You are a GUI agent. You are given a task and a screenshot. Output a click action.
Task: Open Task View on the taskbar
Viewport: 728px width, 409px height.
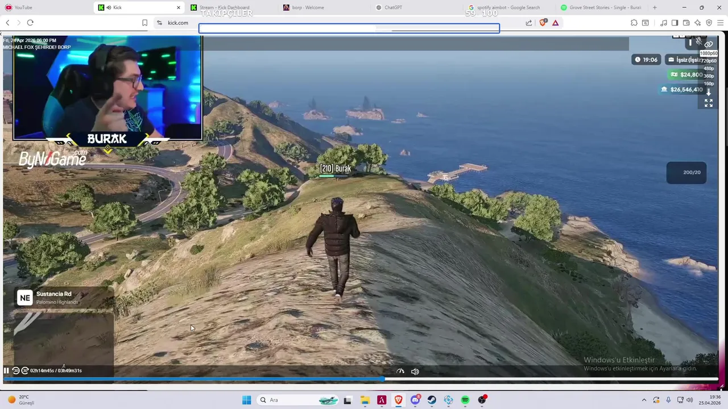click(x=348, y=400)
